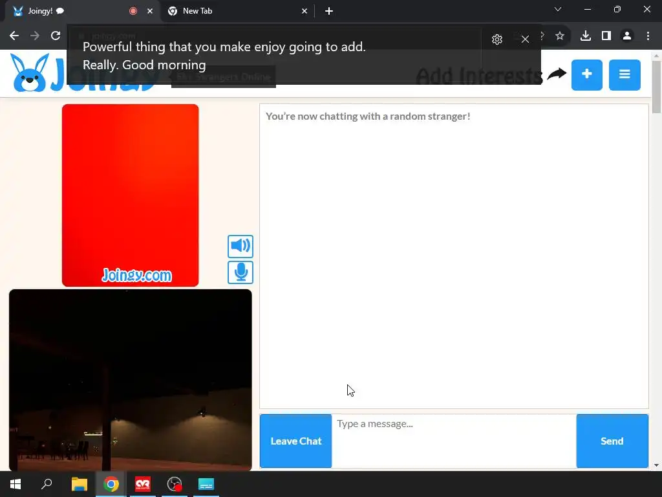Open a new browser tab
662x497 pixels.
click(x=329, y=11)
